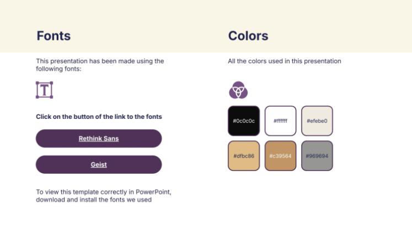
Task: Select the PowerPoint font installation note
Action: (x=104, y=196)
